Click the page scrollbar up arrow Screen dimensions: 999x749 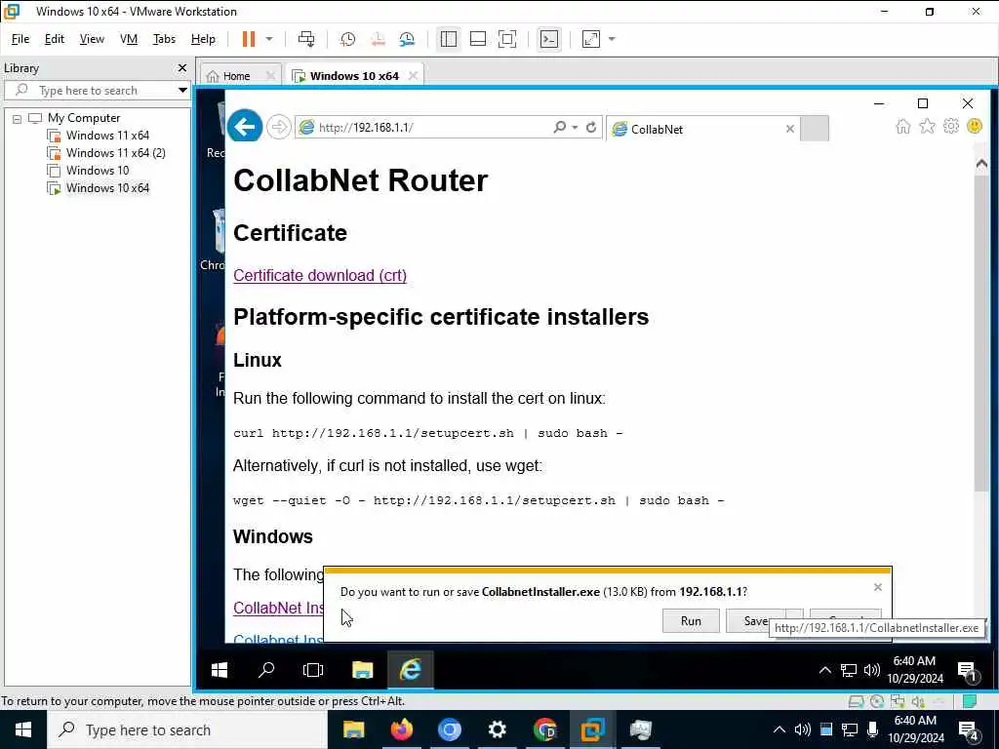point(981,164)
